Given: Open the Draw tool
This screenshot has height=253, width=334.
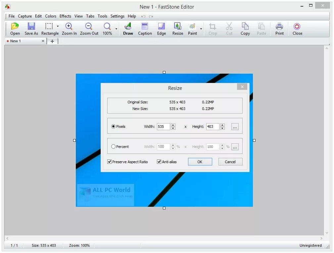Looking at the screenshot, I should pyautogui.click(x=128, y=26).
